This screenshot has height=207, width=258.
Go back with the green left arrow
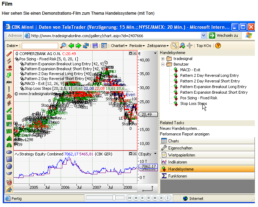71,46
